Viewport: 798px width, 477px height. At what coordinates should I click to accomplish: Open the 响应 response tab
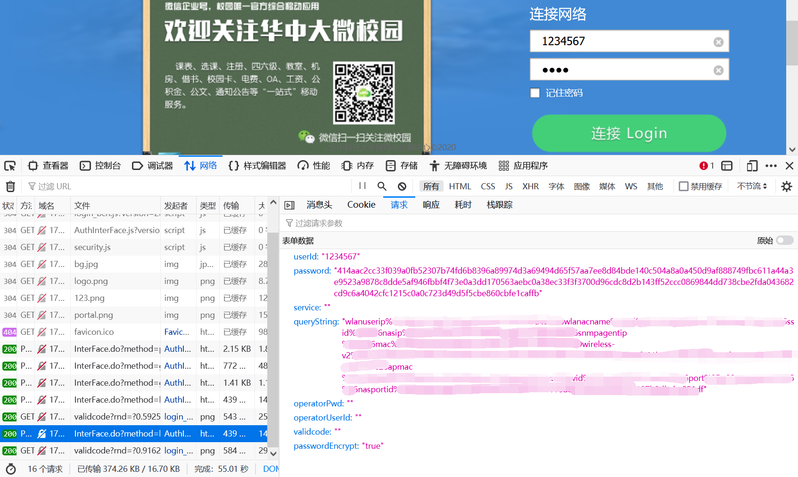point(431,205)
